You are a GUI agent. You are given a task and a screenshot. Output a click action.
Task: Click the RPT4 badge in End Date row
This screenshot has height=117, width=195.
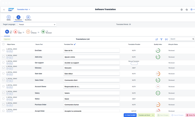coord(8,51)
